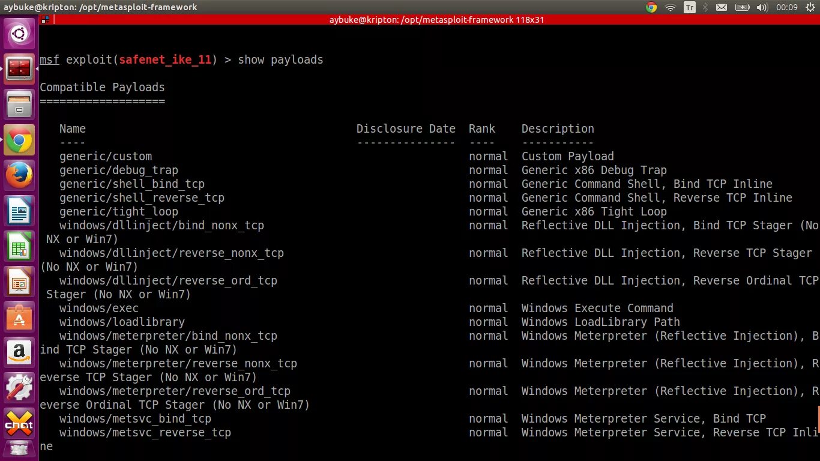This screenshot has height=461, width=820.
Task: Click the Terminator icon in the dock
Action: tap(19, 69)
